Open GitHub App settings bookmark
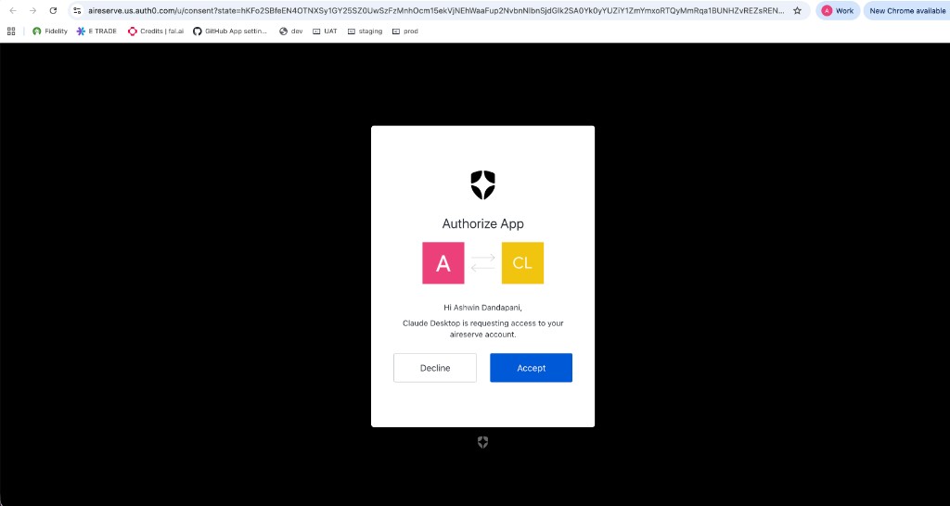The height and width of the screenshot is (506, 950). point(230,31)
